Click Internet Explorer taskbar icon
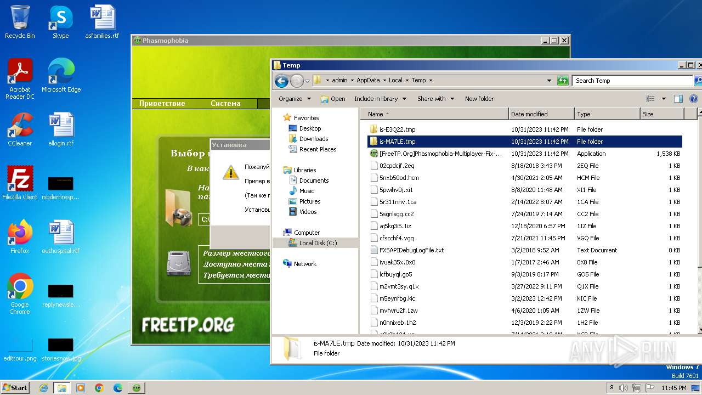The width and height of the screenshot is (702, 395). [x=43, y=388]
